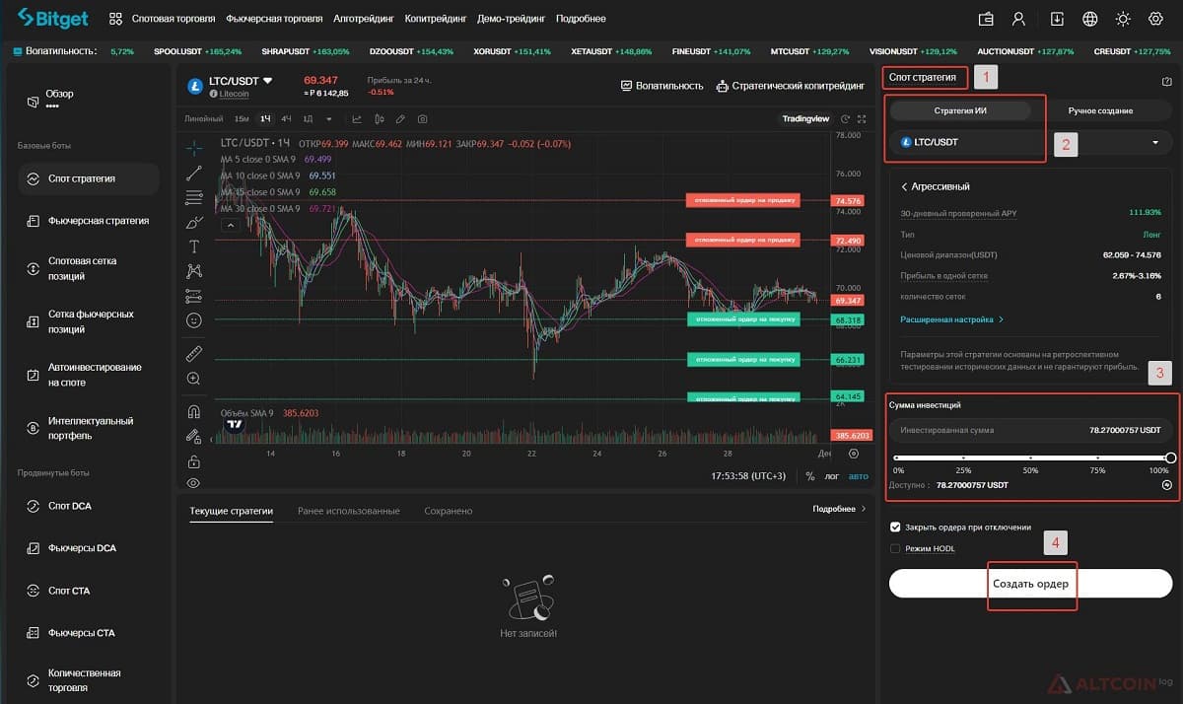Select the ruler measure tool

pos(193,353)
